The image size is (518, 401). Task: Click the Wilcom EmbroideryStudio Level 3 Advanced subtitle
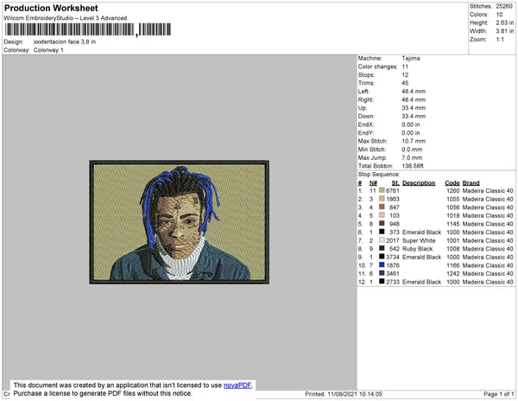coord(66,18)
